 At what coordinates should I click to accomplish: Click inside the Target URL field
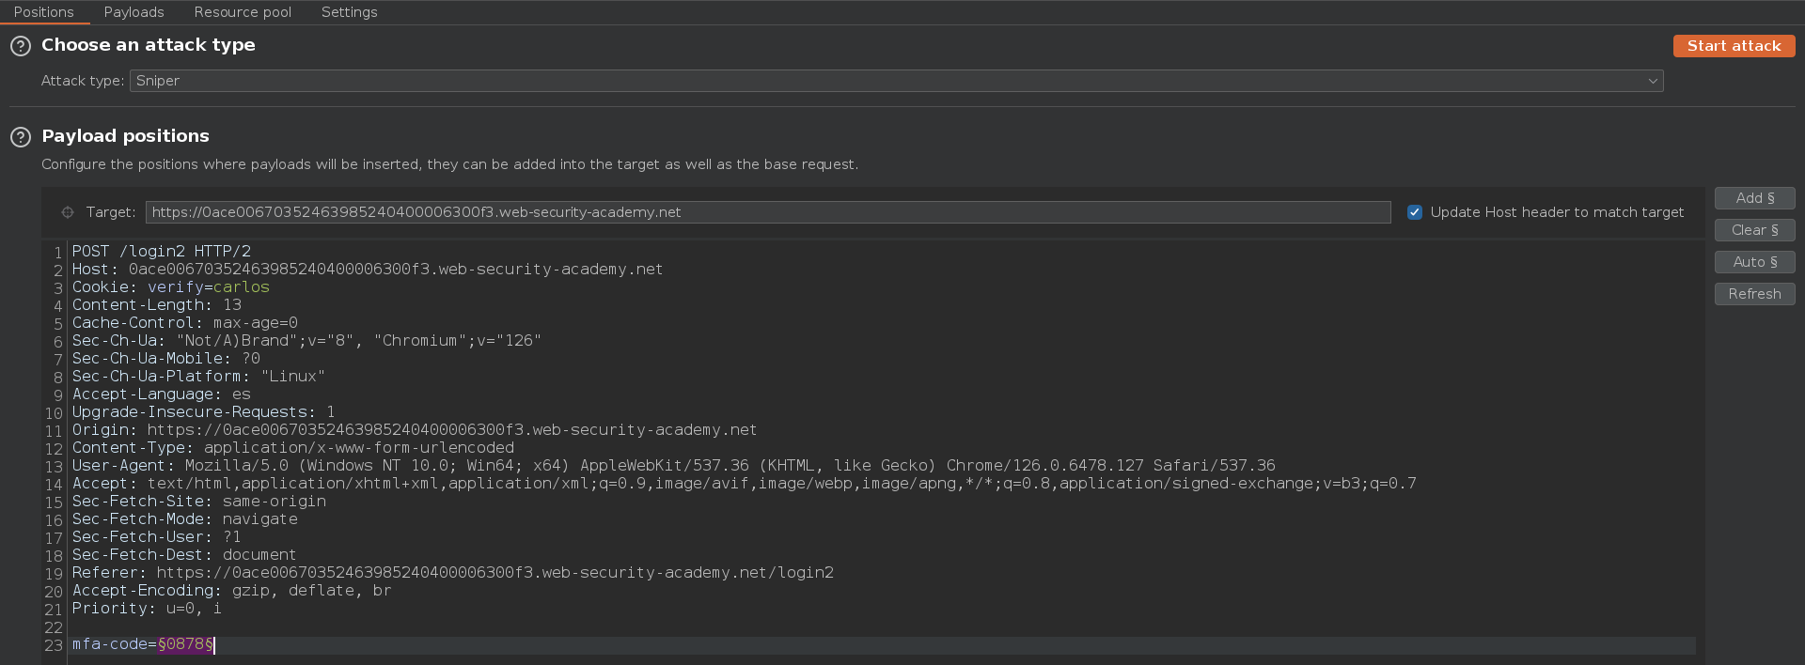coord(767,212)
